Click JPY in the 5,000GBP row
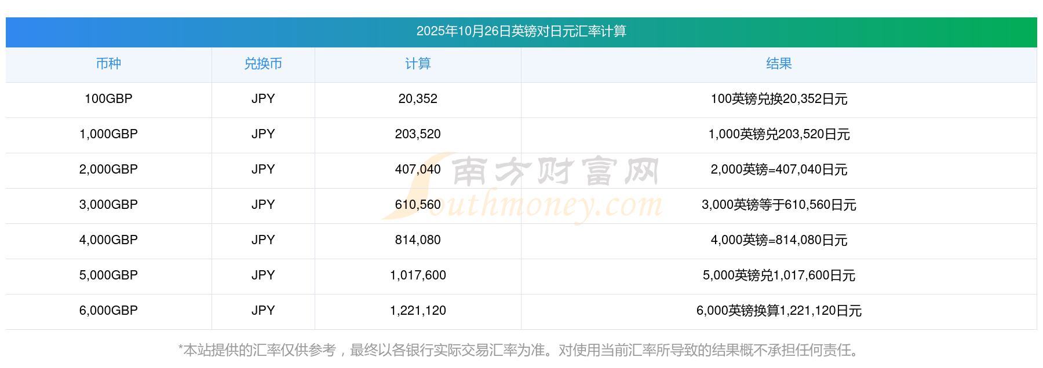Image resolution: width=1043 pixels, height=368 pixels. [x=263, y=275]
